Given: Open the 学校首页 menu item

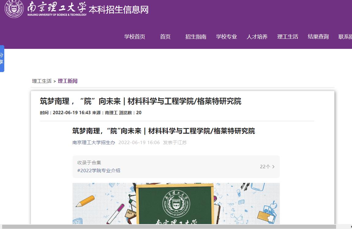Looking at the screenshot, I should [x=135, y=37].
